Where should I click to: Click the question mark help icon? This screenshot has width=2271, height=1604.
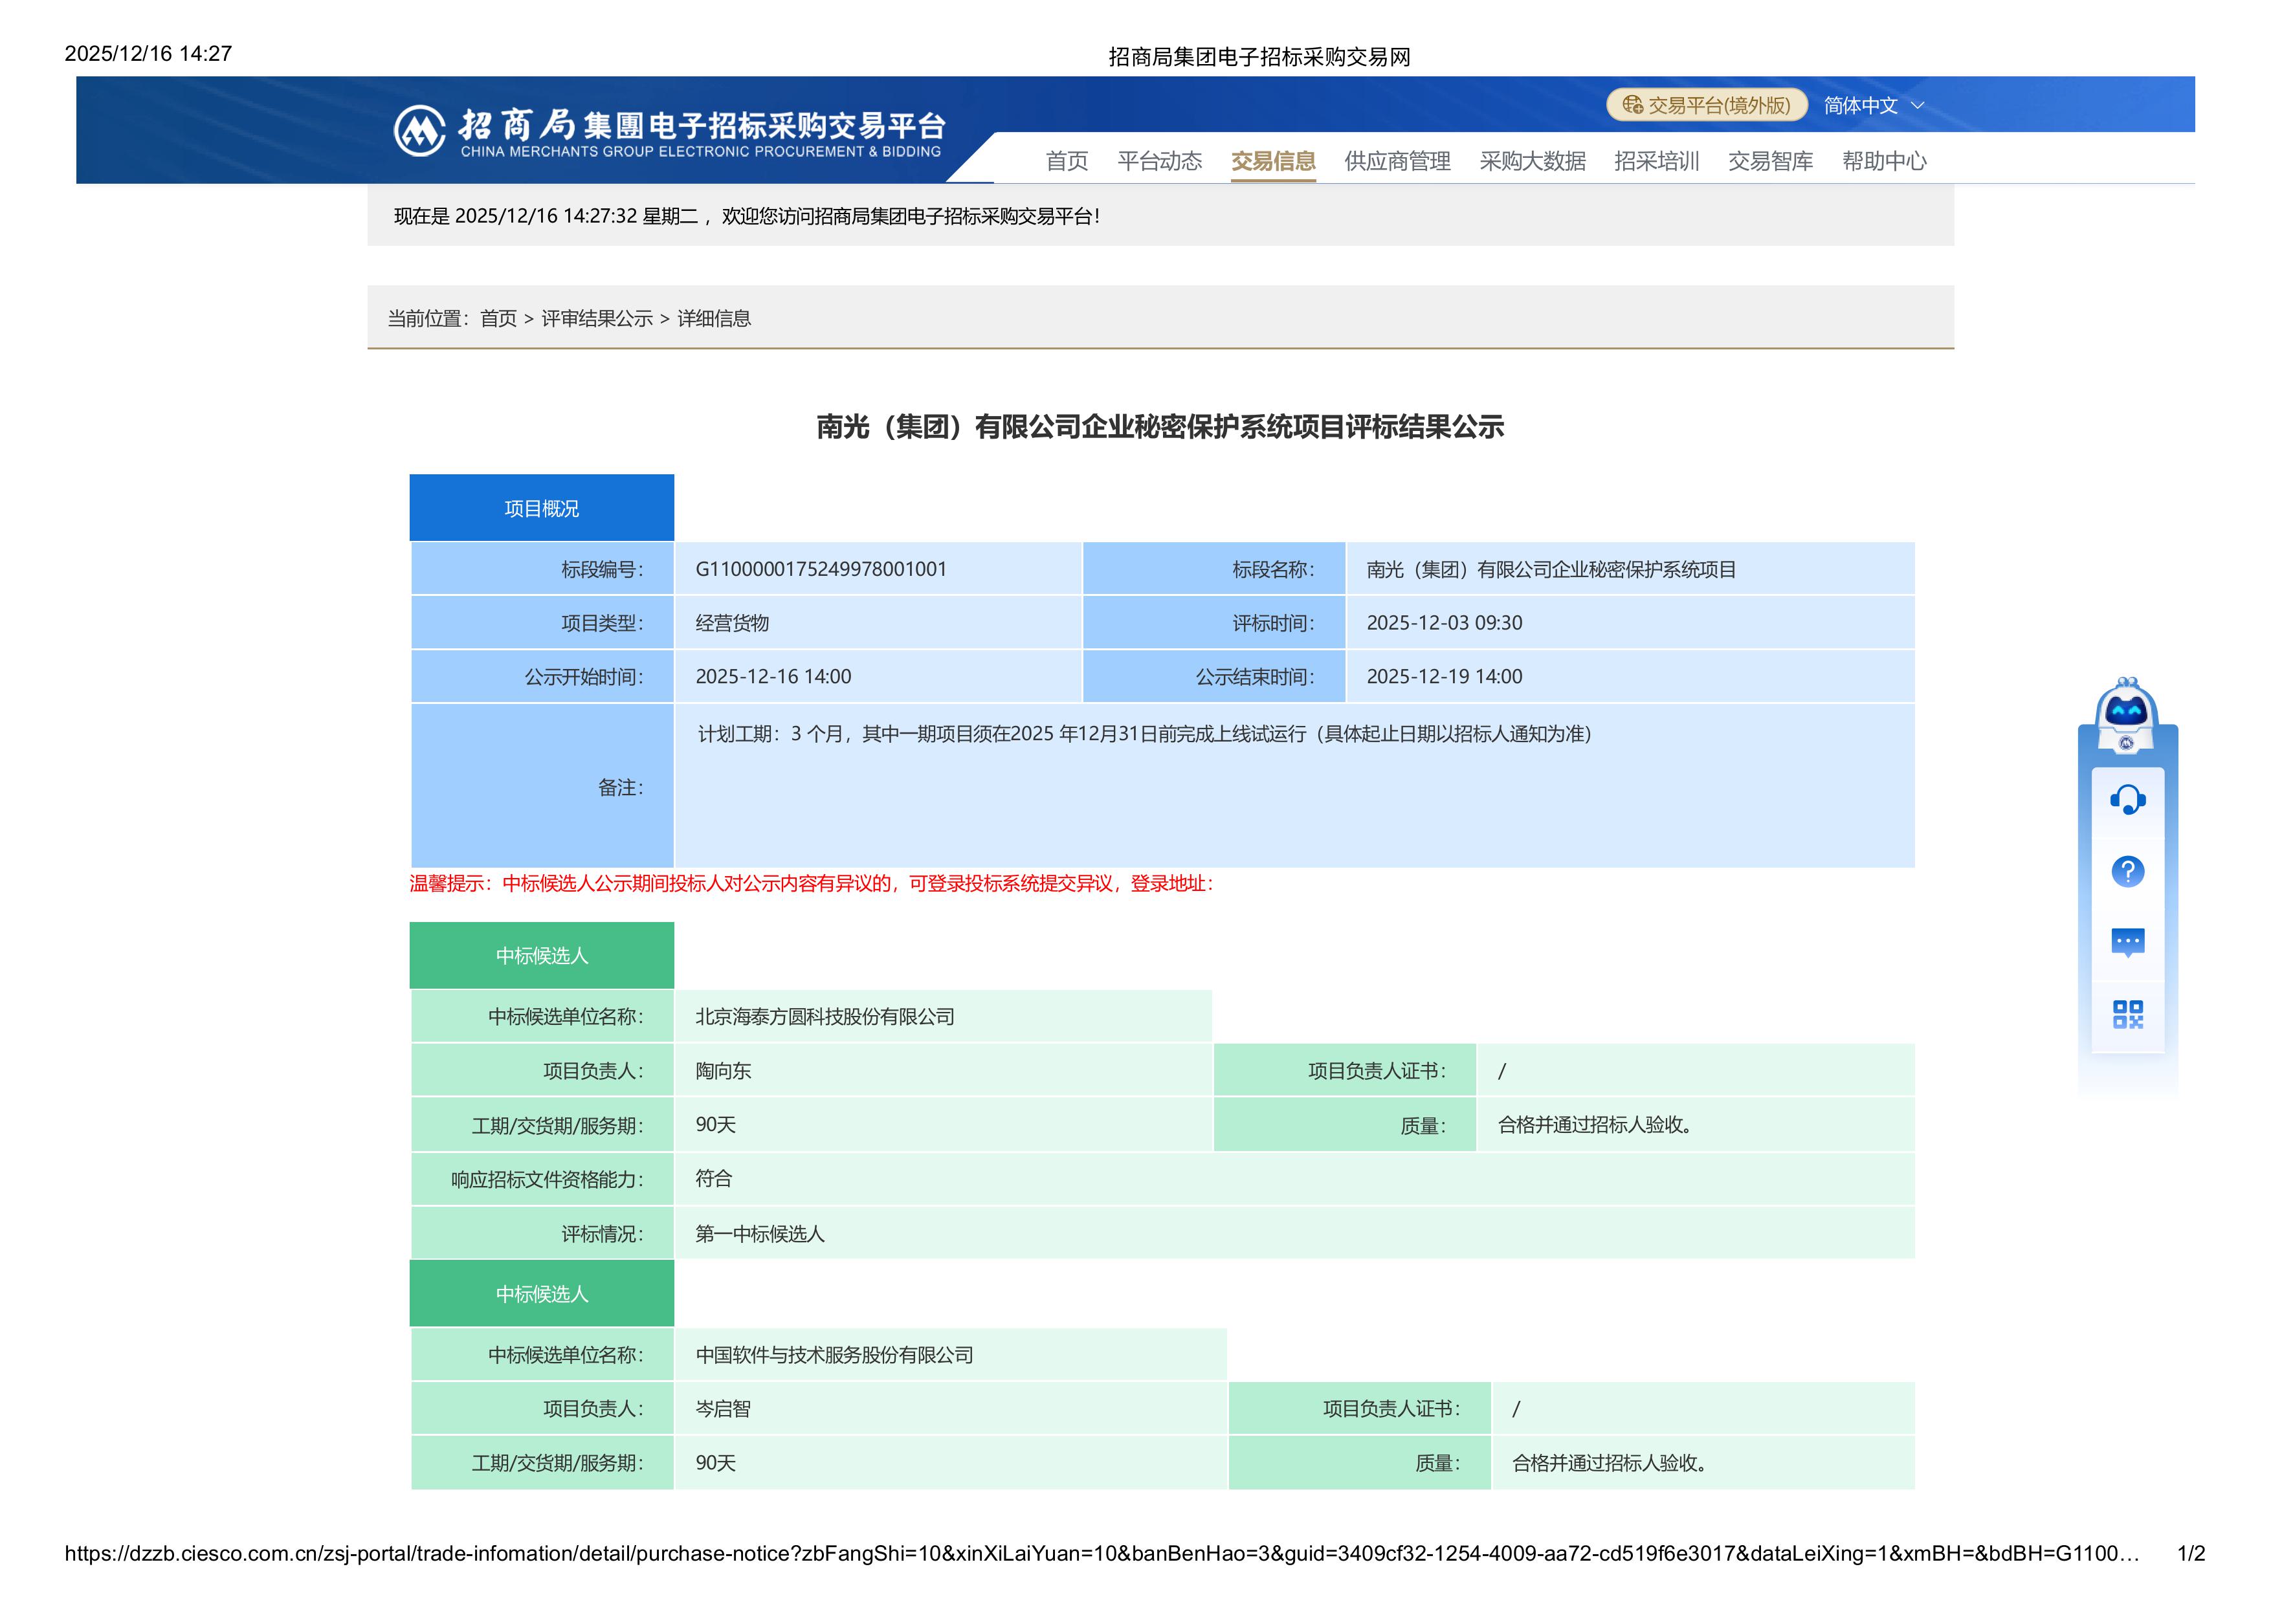tap(2127, 871)
